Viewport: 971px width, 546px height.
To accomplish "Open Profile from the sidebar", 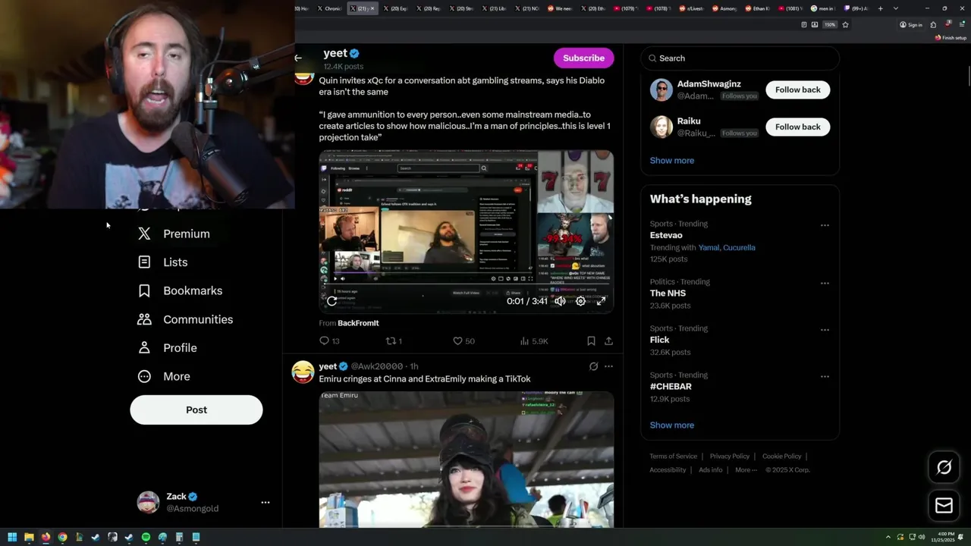I will [167, 348].
